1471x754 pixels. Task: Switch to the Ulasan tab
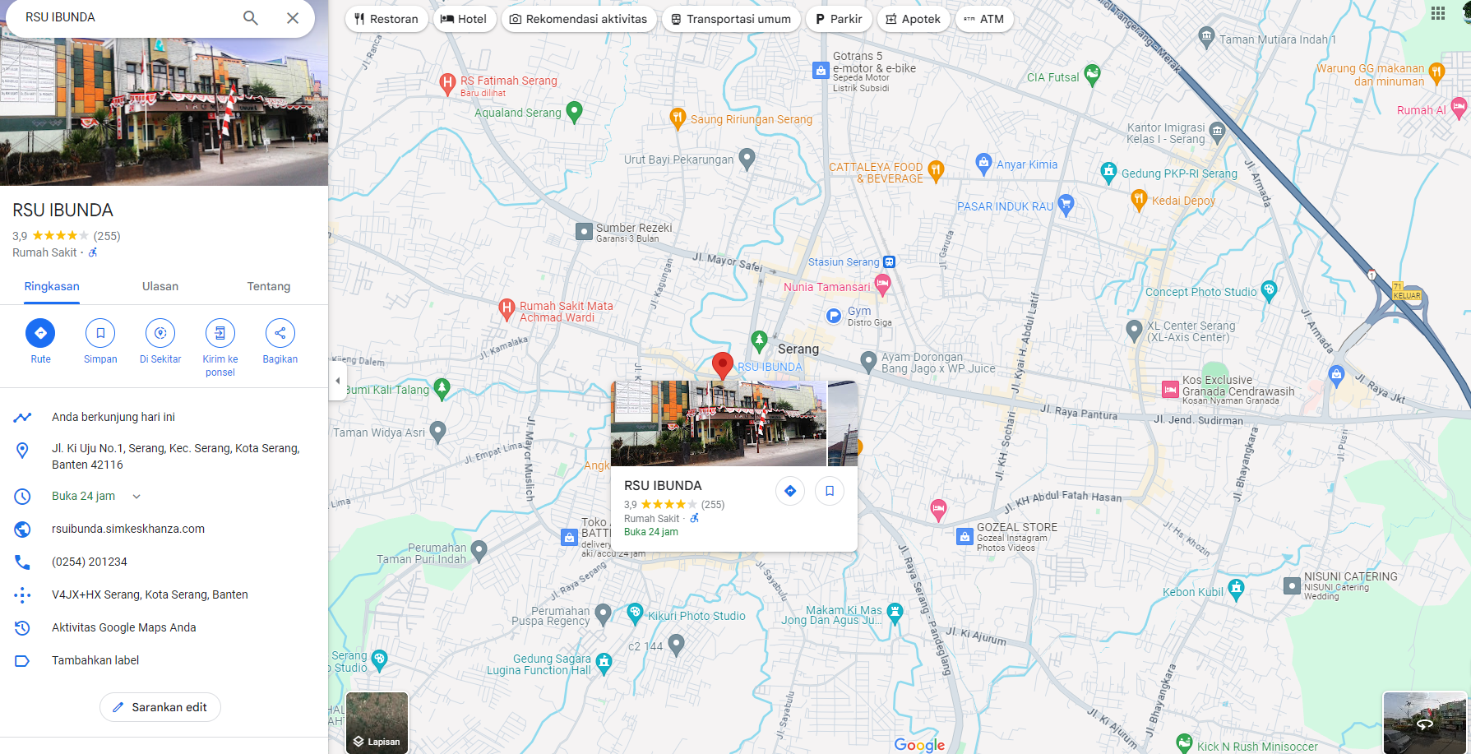(160, 286)
